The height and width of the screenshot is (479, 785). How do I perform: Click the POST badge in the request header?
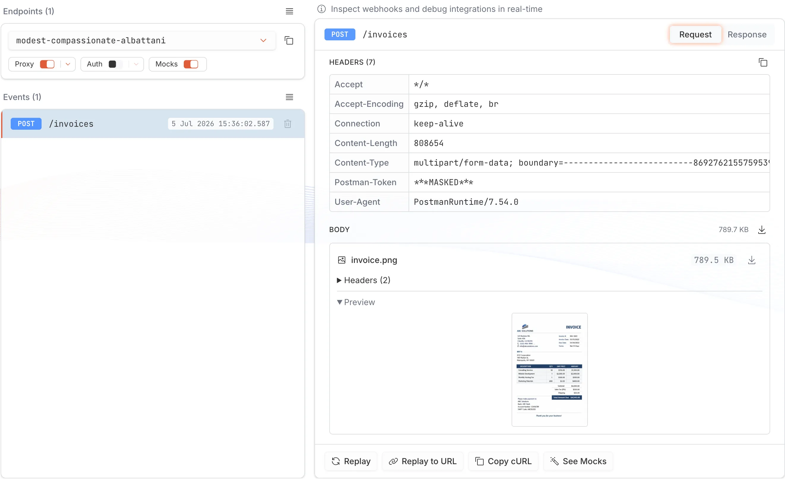[x=340, y=34]
